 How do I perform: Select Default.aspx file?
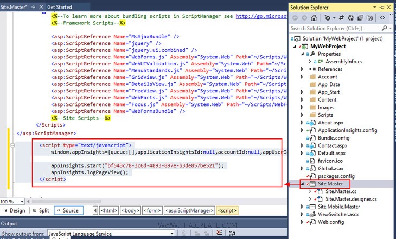pyautogui.click(x=331, y=153)
